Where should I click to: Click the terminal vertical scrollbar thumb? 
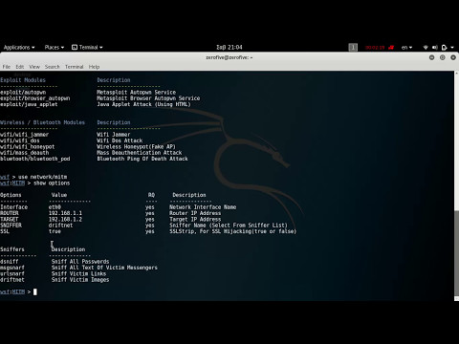tap(456, 252)
